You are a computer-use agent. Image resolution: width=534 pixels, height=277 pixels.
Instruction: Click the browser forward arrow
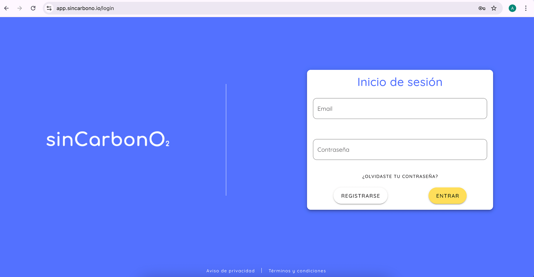click(x=19, y=8)
